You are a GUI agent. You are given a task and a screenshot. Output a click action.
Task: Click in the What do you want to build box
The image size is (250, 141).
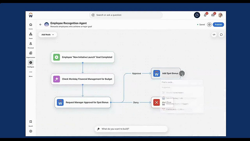[131, 129]
